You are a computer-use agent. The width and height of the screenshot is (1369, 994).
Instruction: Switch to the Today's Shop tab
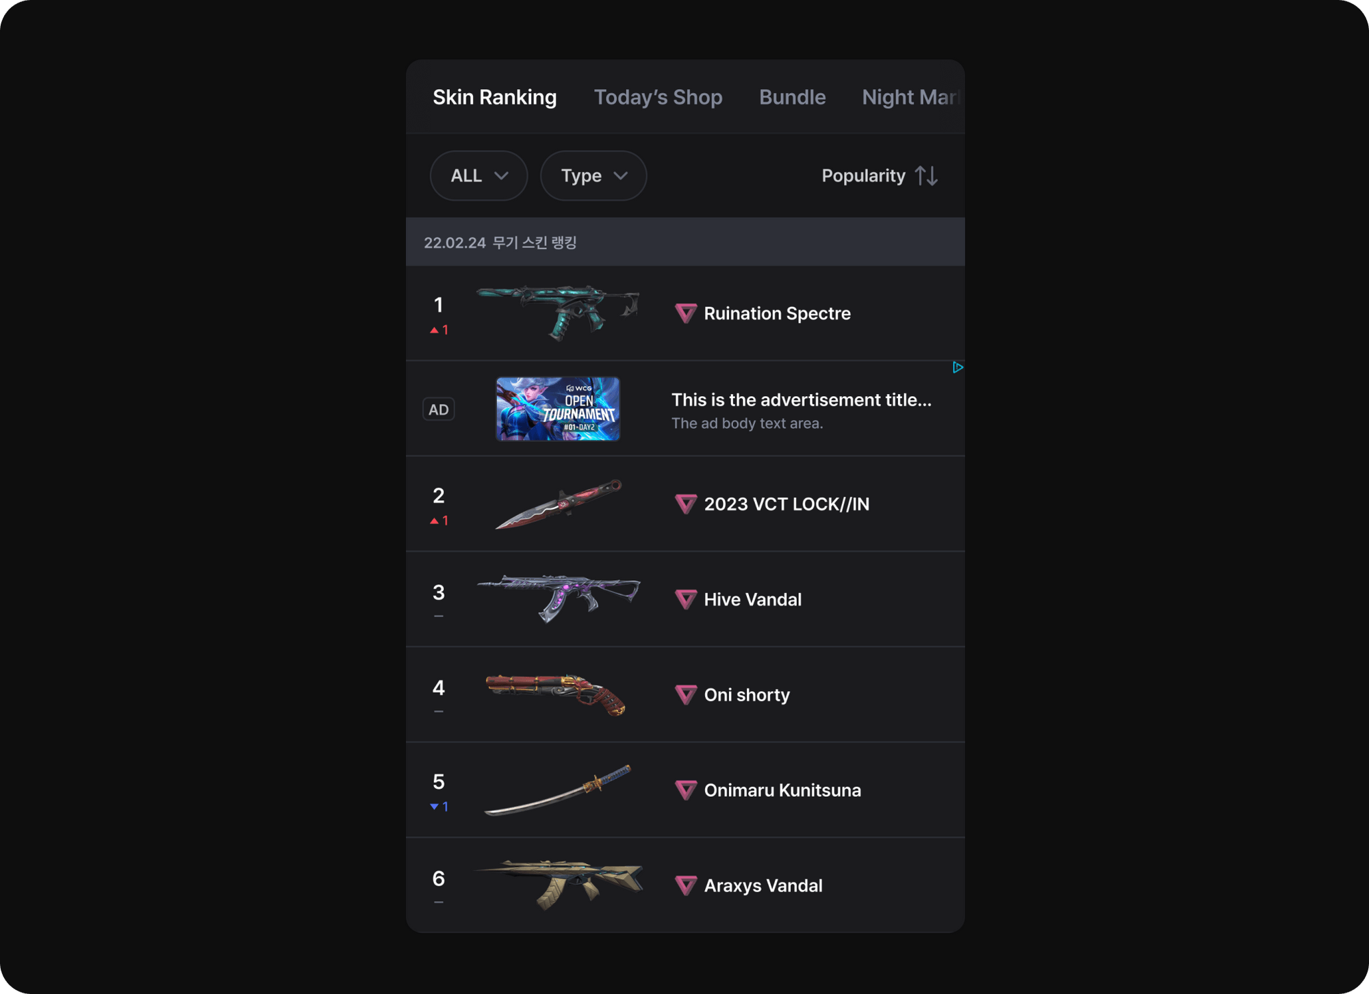point(658,97)
